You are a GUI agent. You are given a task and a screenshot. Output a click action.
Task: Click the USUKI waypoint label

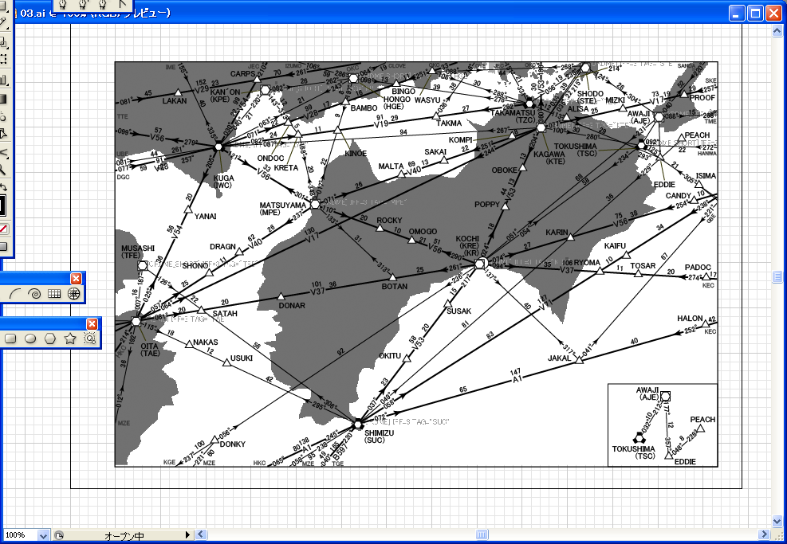[242, 358]
